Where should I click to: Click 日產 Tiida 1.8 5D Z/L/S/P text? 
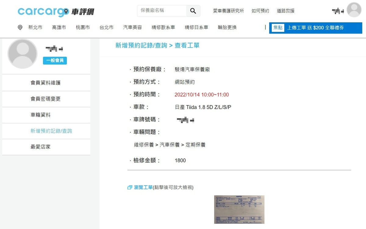[203, 107]
